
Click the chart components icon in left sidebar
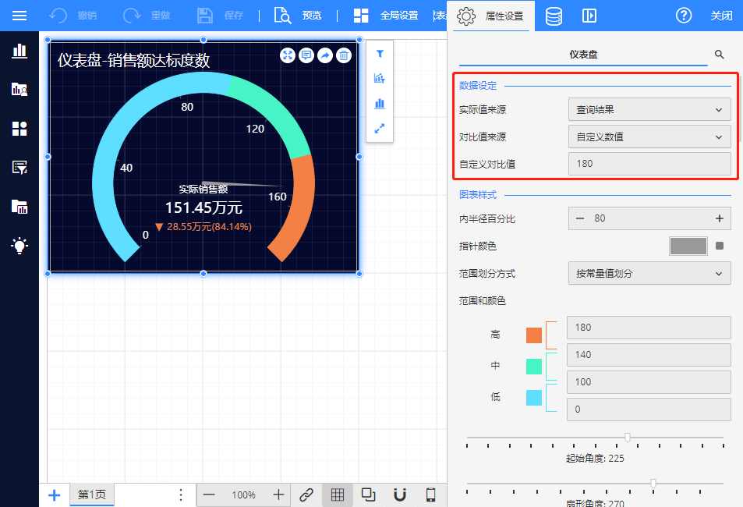[19, 51]
